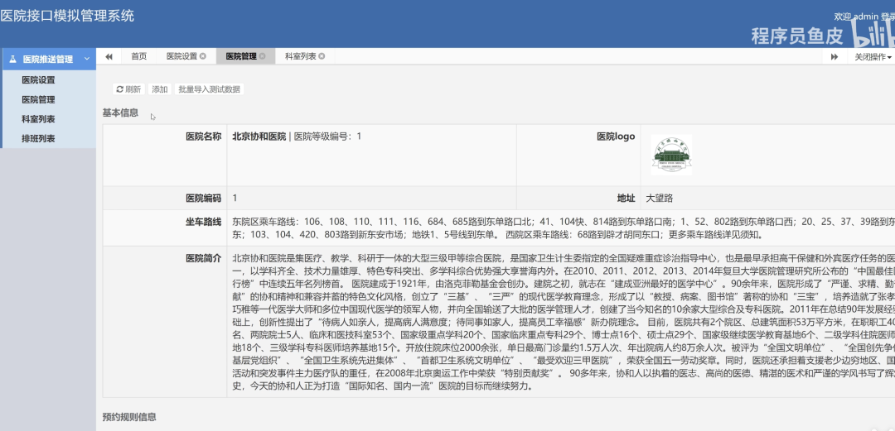Viewport: 895px width, 431px height.
Task: Click the 刷新 refresh button
Action: tap(128, 89)
